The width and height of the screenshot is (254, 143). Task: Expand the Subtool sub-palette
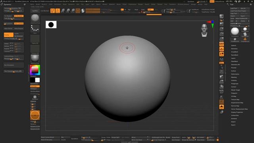pyautogui.click(x=234, y=46)
